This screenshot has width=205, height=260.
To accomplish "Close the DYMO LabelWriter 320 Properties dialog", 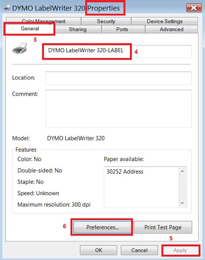I will [x=194, y=8].
